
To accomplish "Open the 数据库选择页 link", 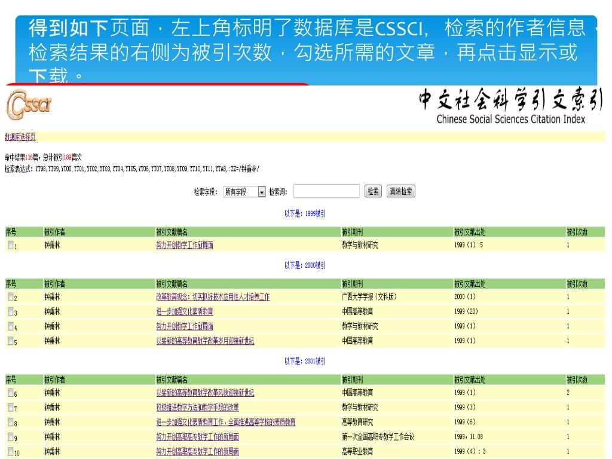I will click(x=20, y=137).
